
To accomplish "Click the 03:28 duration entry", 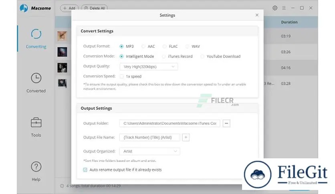I will [286, 83].
